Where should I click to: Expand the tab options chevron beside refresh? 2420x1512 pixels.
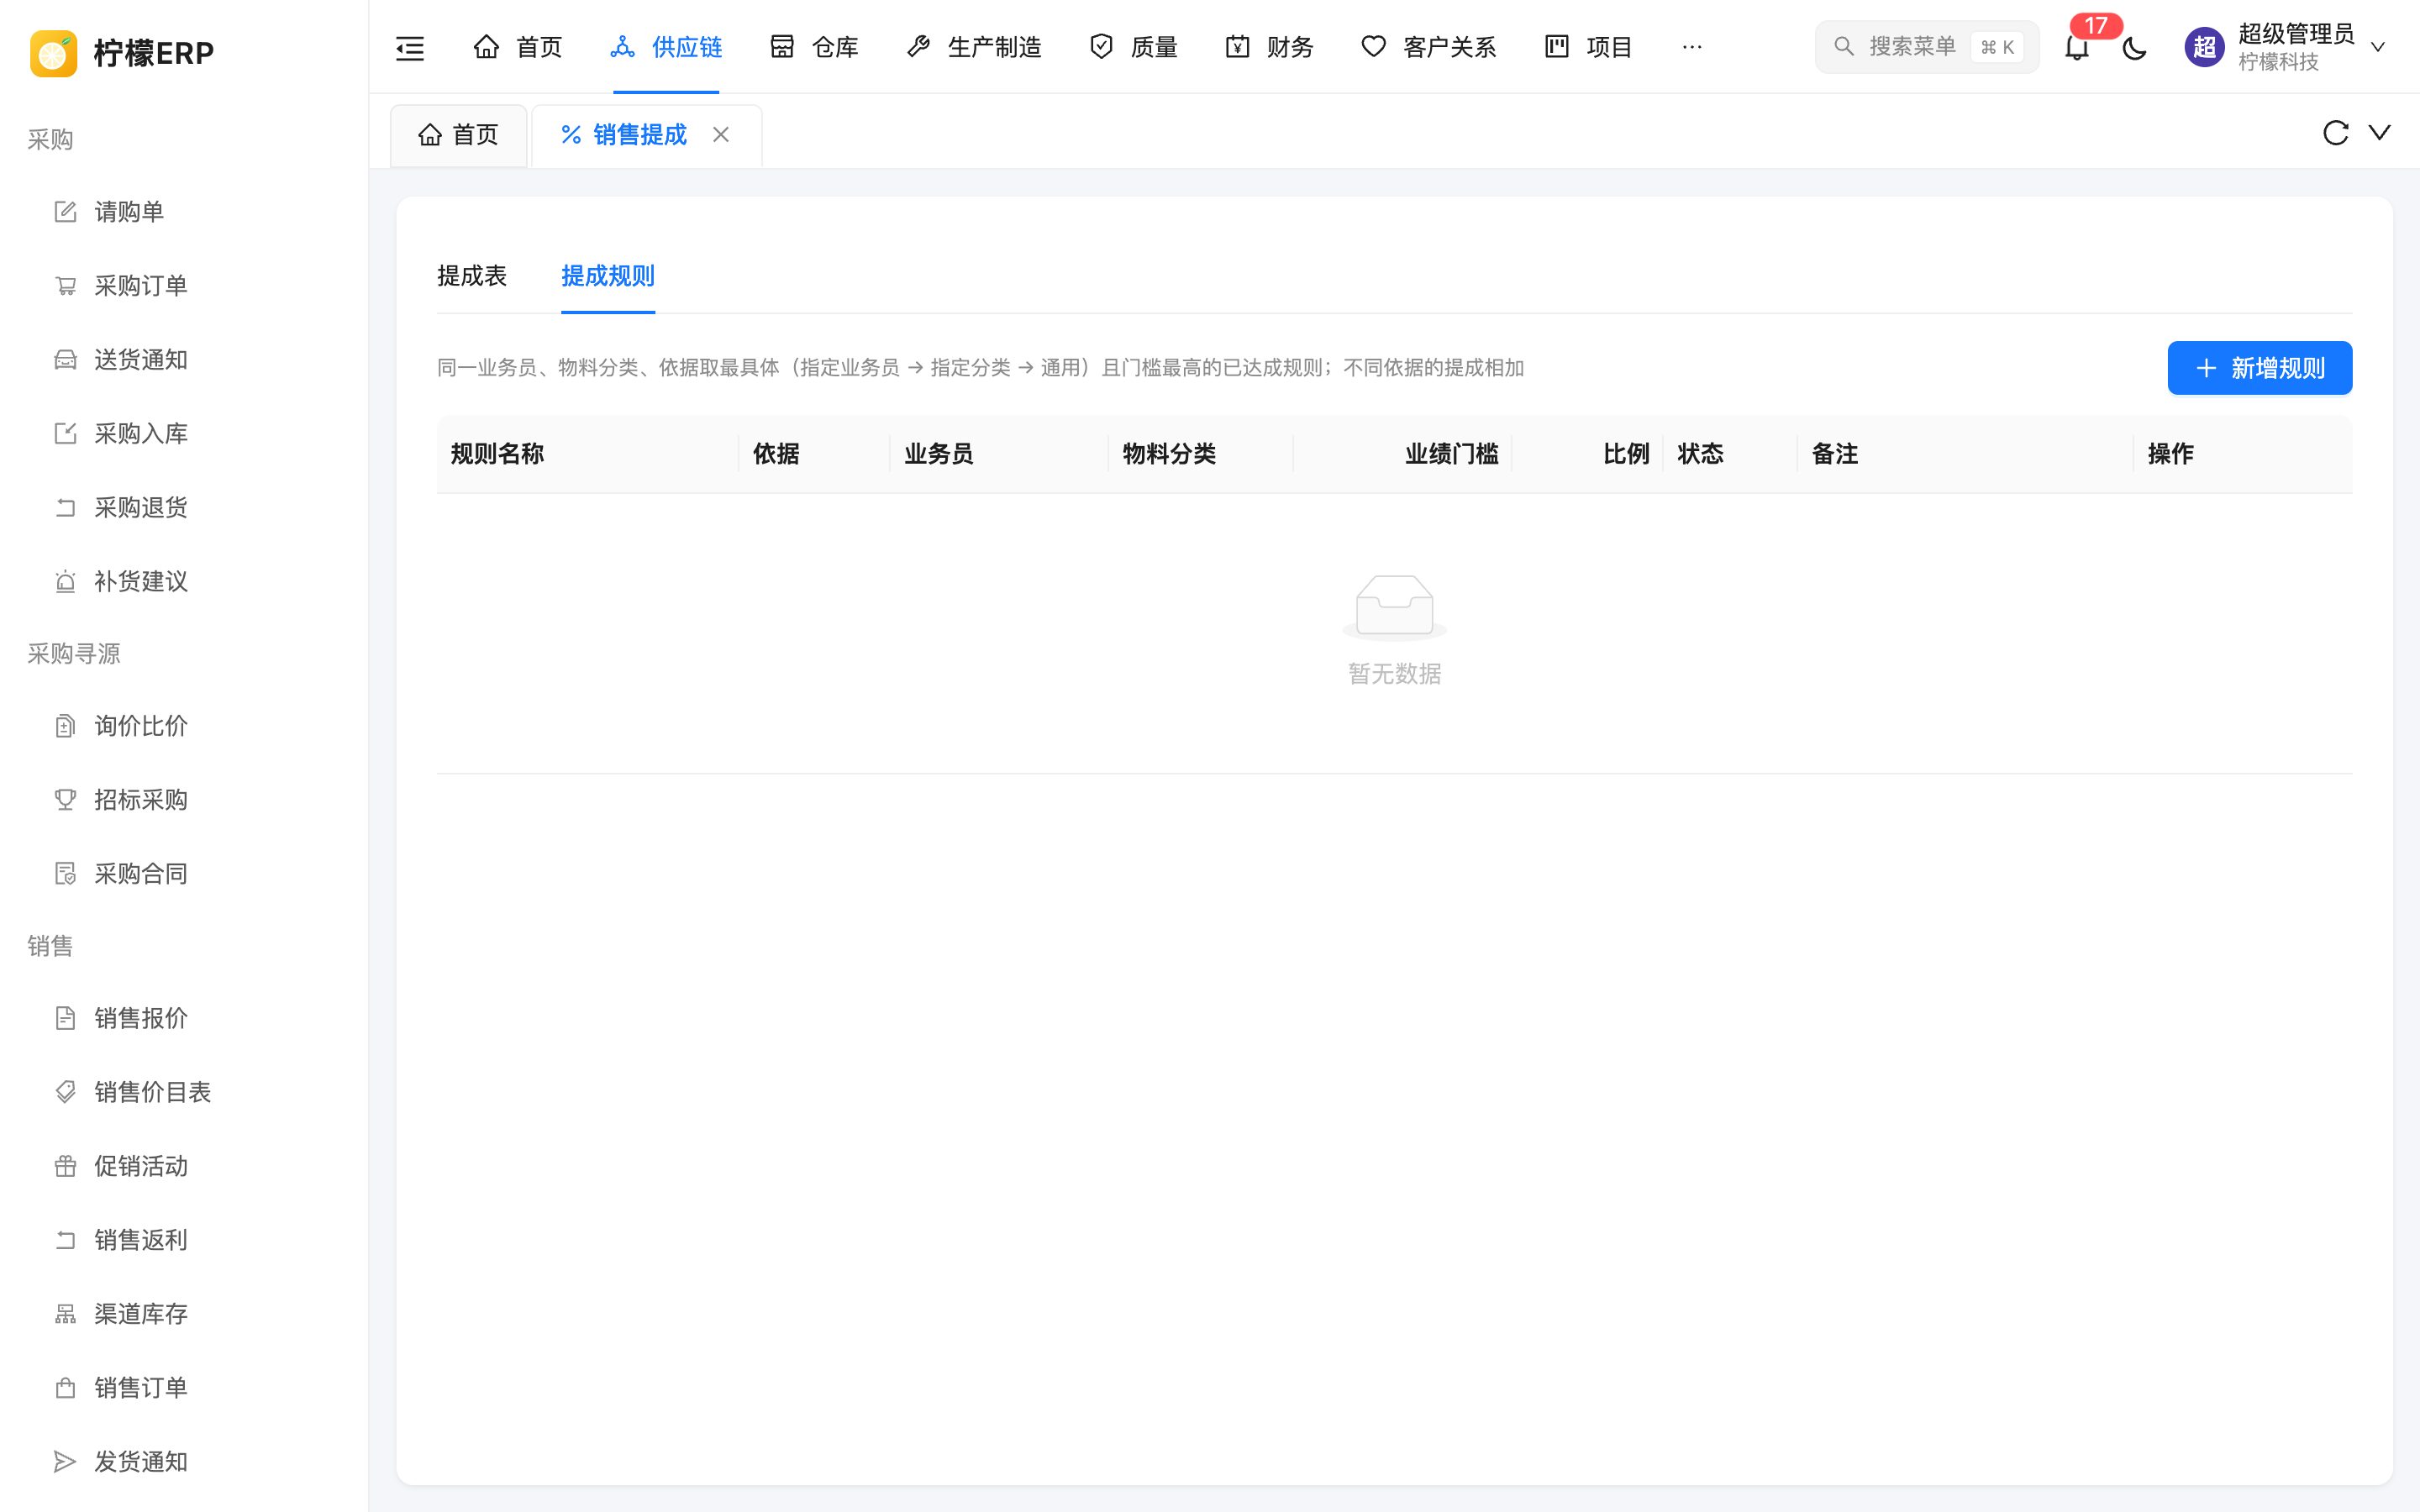click(2380, 133)
